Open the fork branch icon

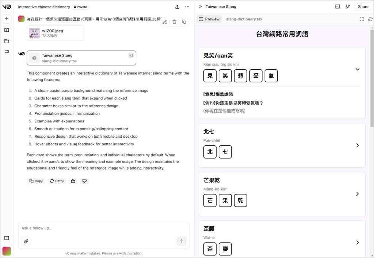click(x=348, y=7)
